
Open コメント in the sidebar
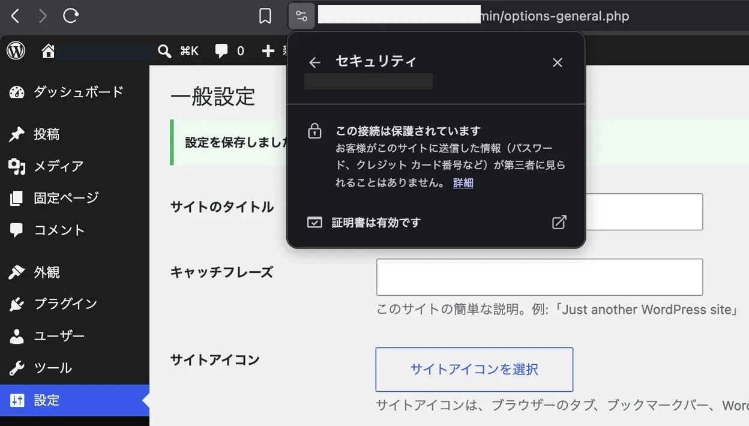74,230
